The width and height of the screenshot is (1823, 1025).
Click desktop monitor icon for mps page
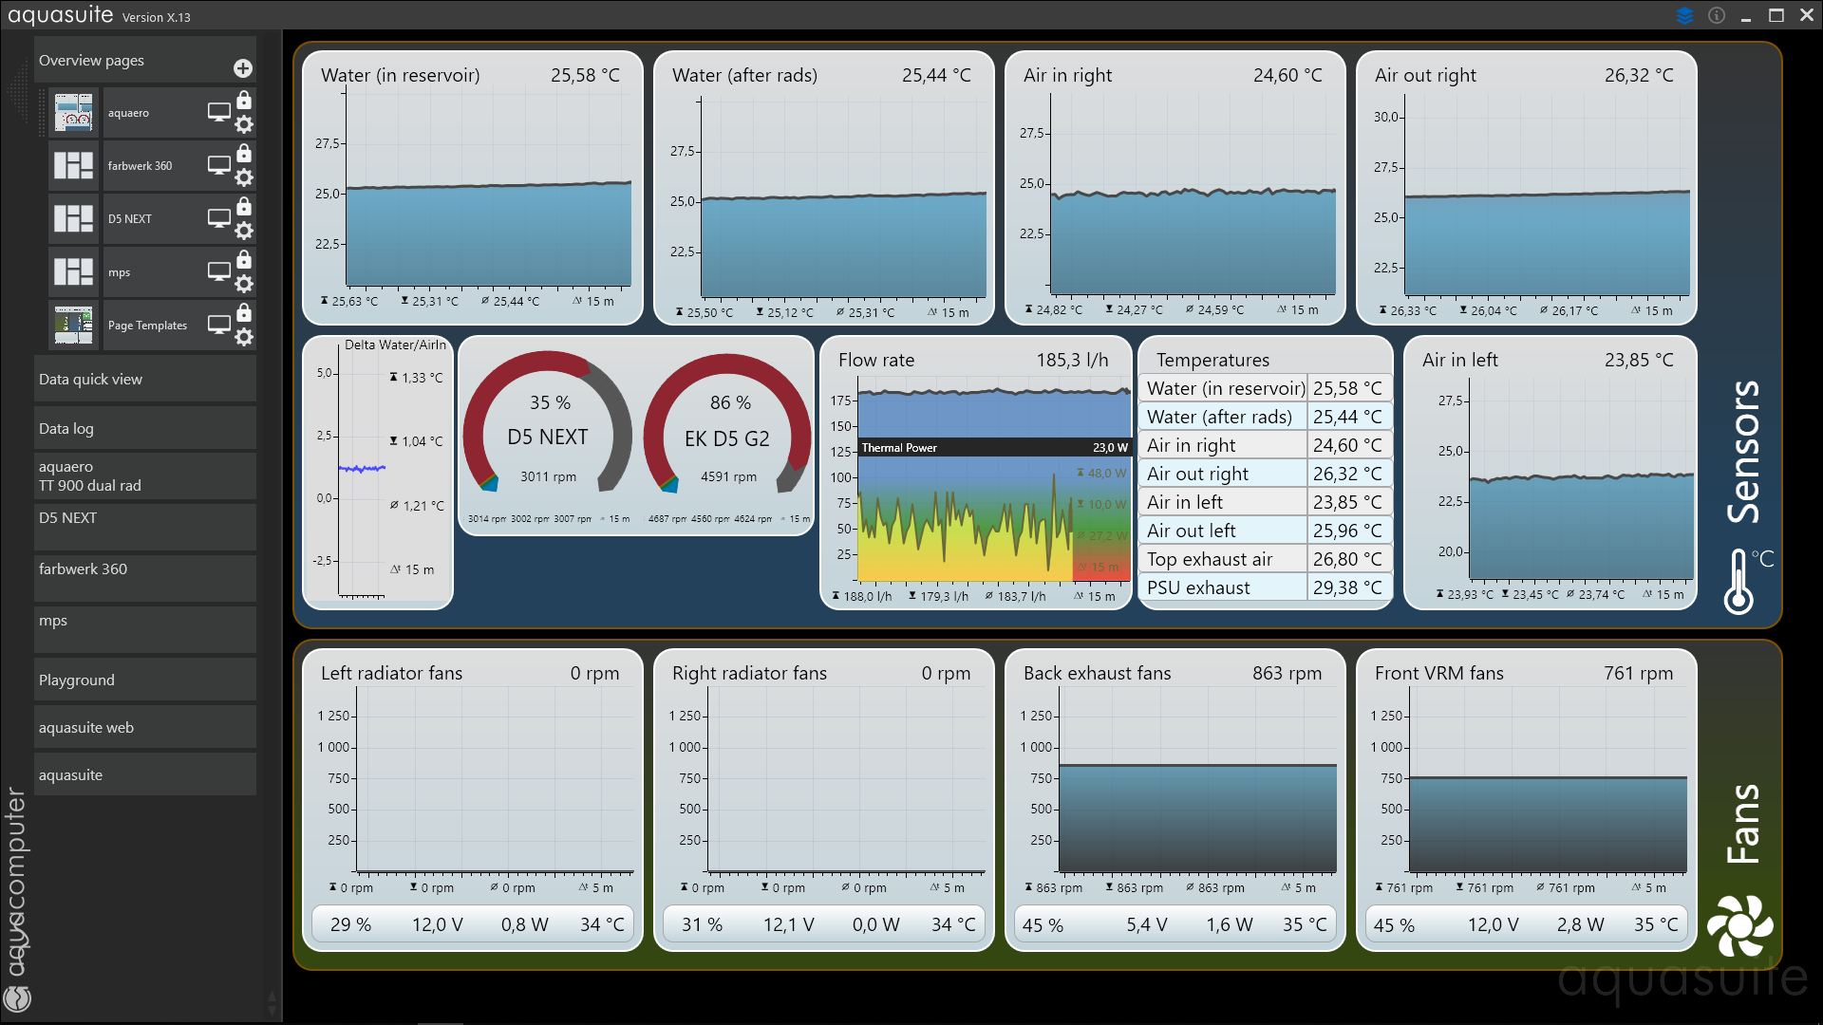pos(219,271)
